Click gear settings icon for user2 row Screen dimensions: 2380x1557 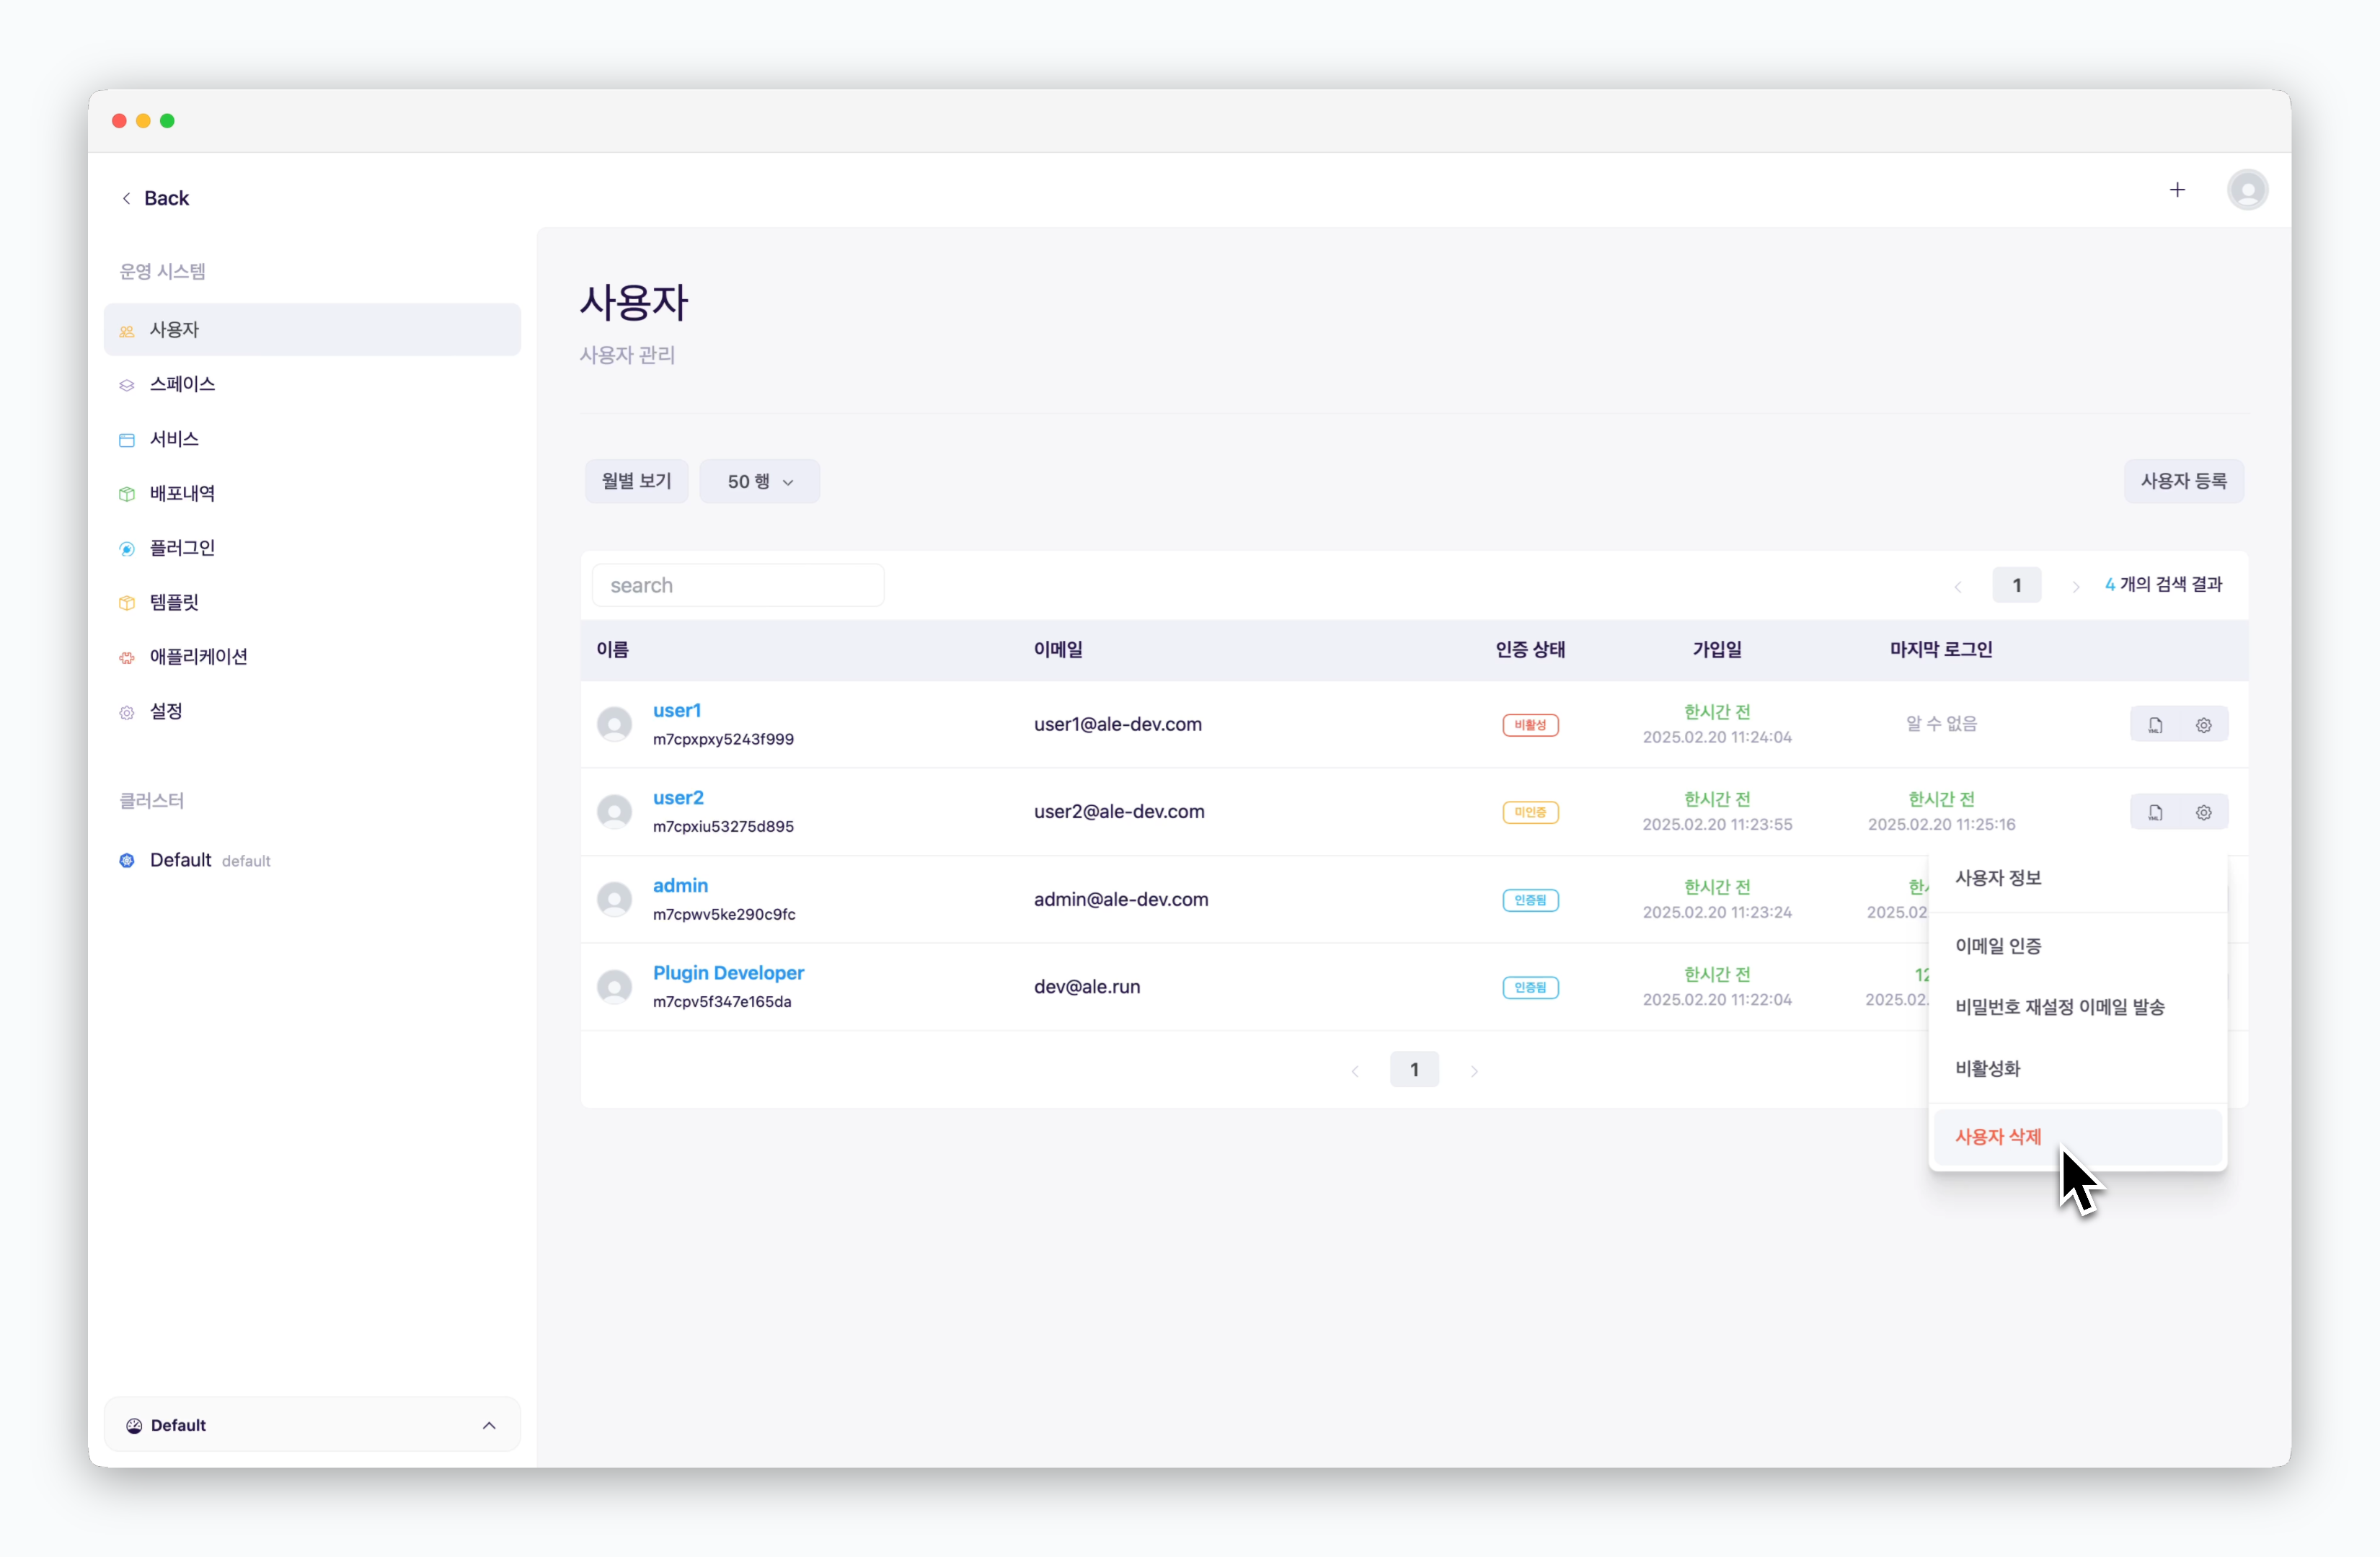pyautogui.click(x=2203, y=812)
